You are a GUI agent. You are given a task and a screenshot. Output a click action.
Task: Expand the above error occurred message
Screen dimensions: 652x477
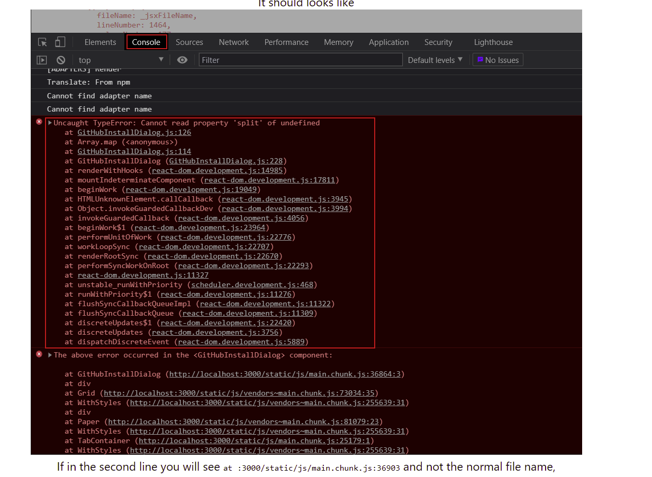[x=49, y=355]
